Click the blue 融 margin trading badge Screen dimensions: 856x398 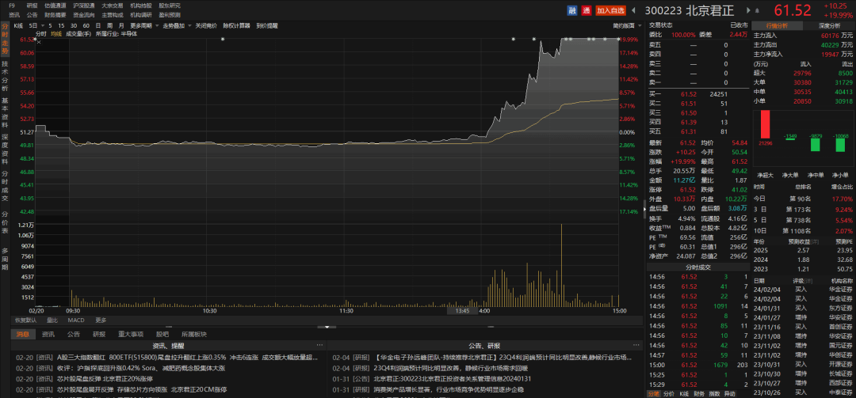(x=572, y=10)
